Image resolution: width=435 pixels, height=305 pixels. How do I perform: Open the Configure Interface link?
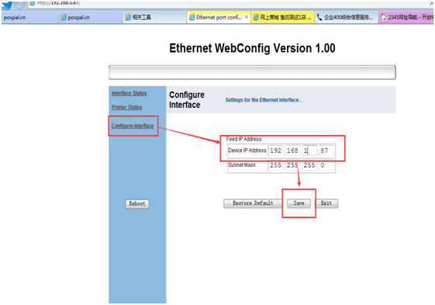click(133, 126)
